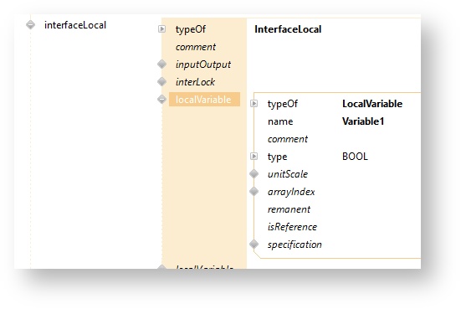Select the remanent attribute
The width and height of the screenshot is (461, 309).
click(289, 209)
